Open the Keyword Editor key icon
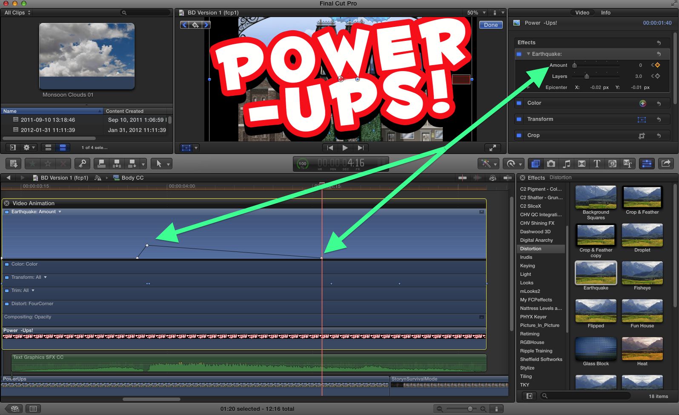This screenshot has height=415, width=679. point(82,164)
